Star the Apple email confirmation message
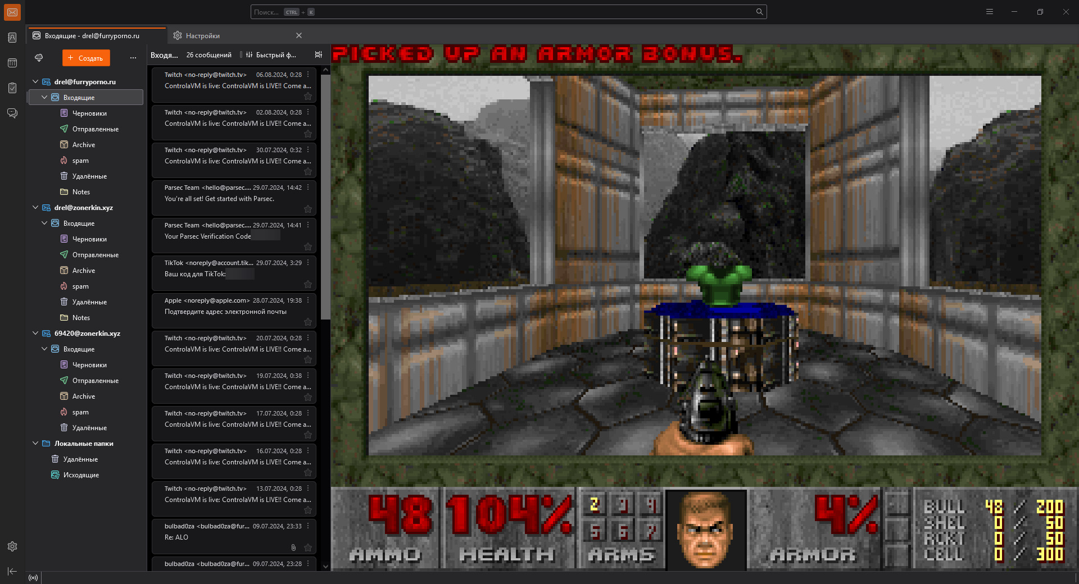This screenshot has height=584, width=1079. (308, 322)
